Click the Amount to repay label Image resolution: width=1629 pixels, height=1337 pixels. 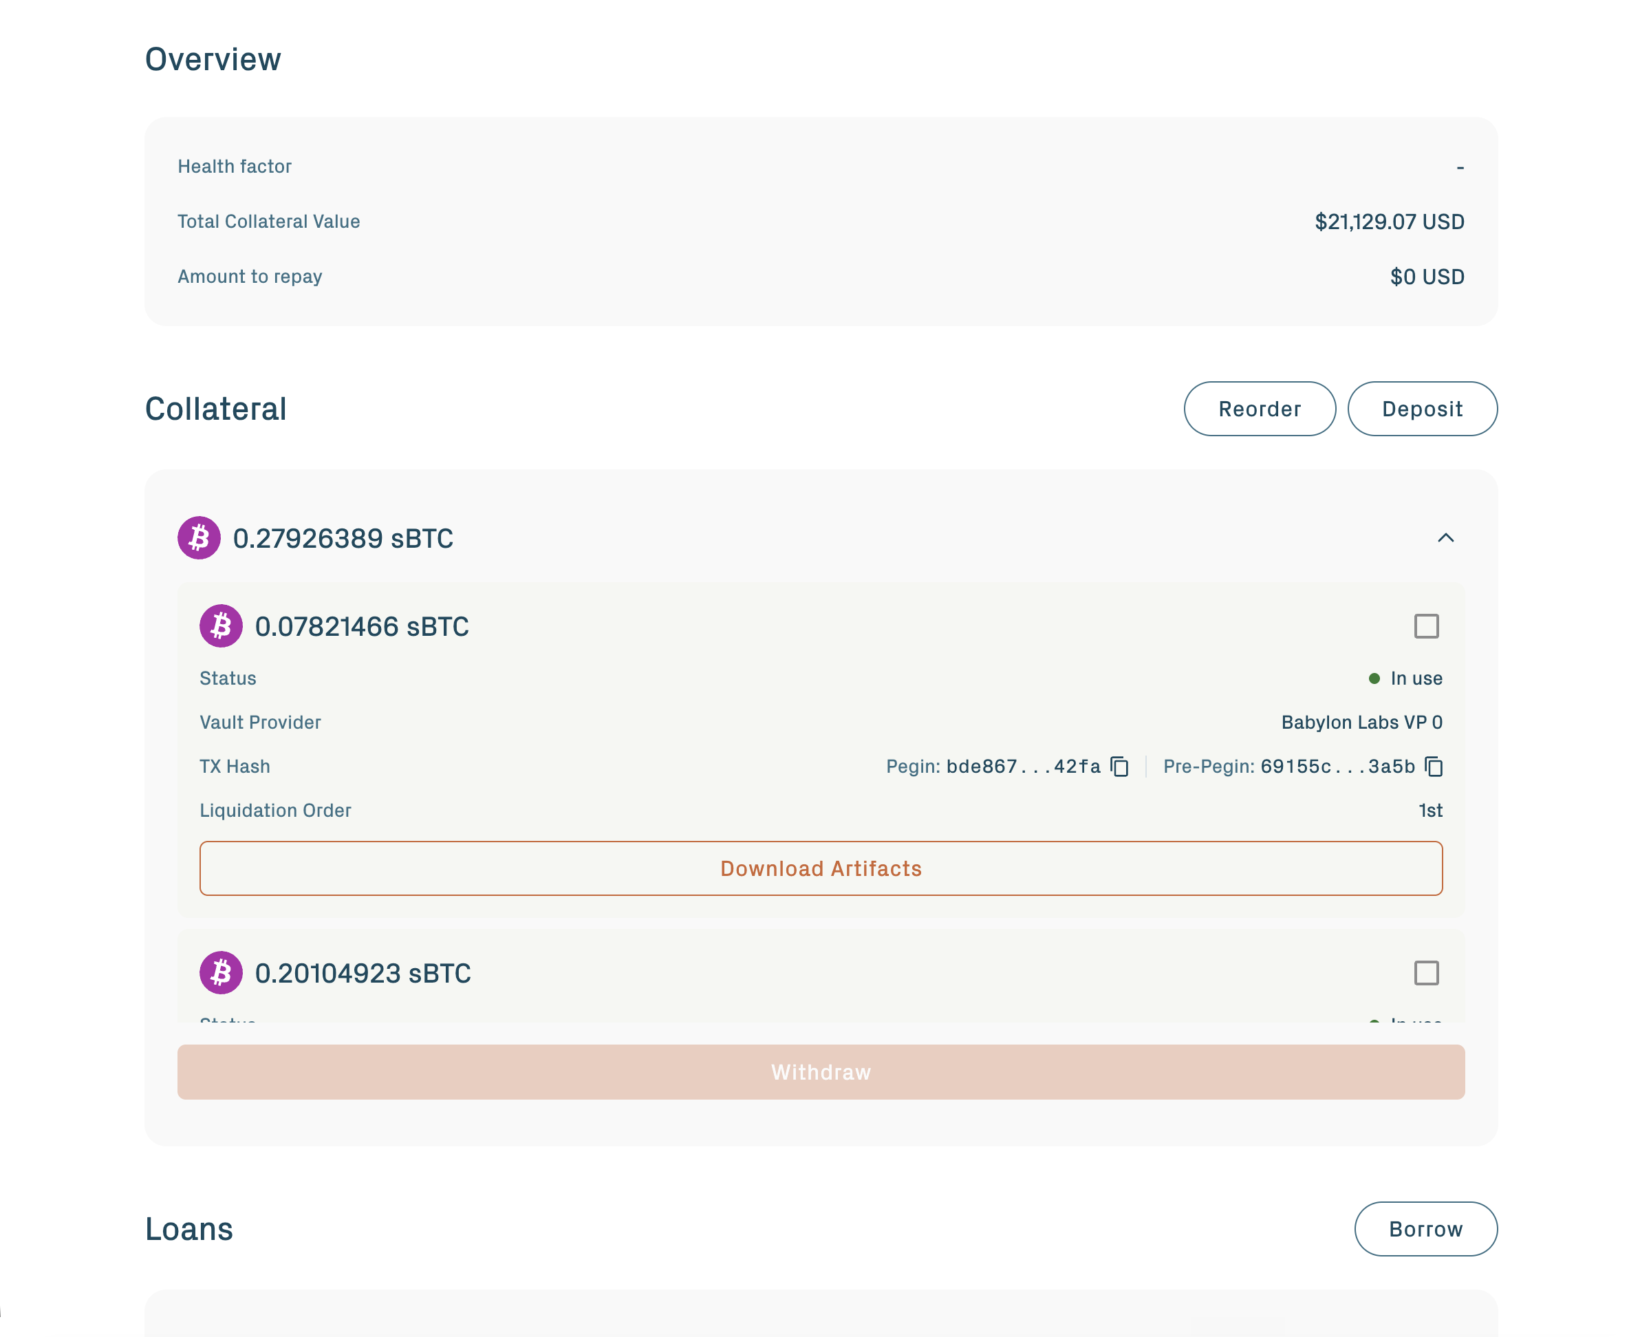[x=250, y=277]
